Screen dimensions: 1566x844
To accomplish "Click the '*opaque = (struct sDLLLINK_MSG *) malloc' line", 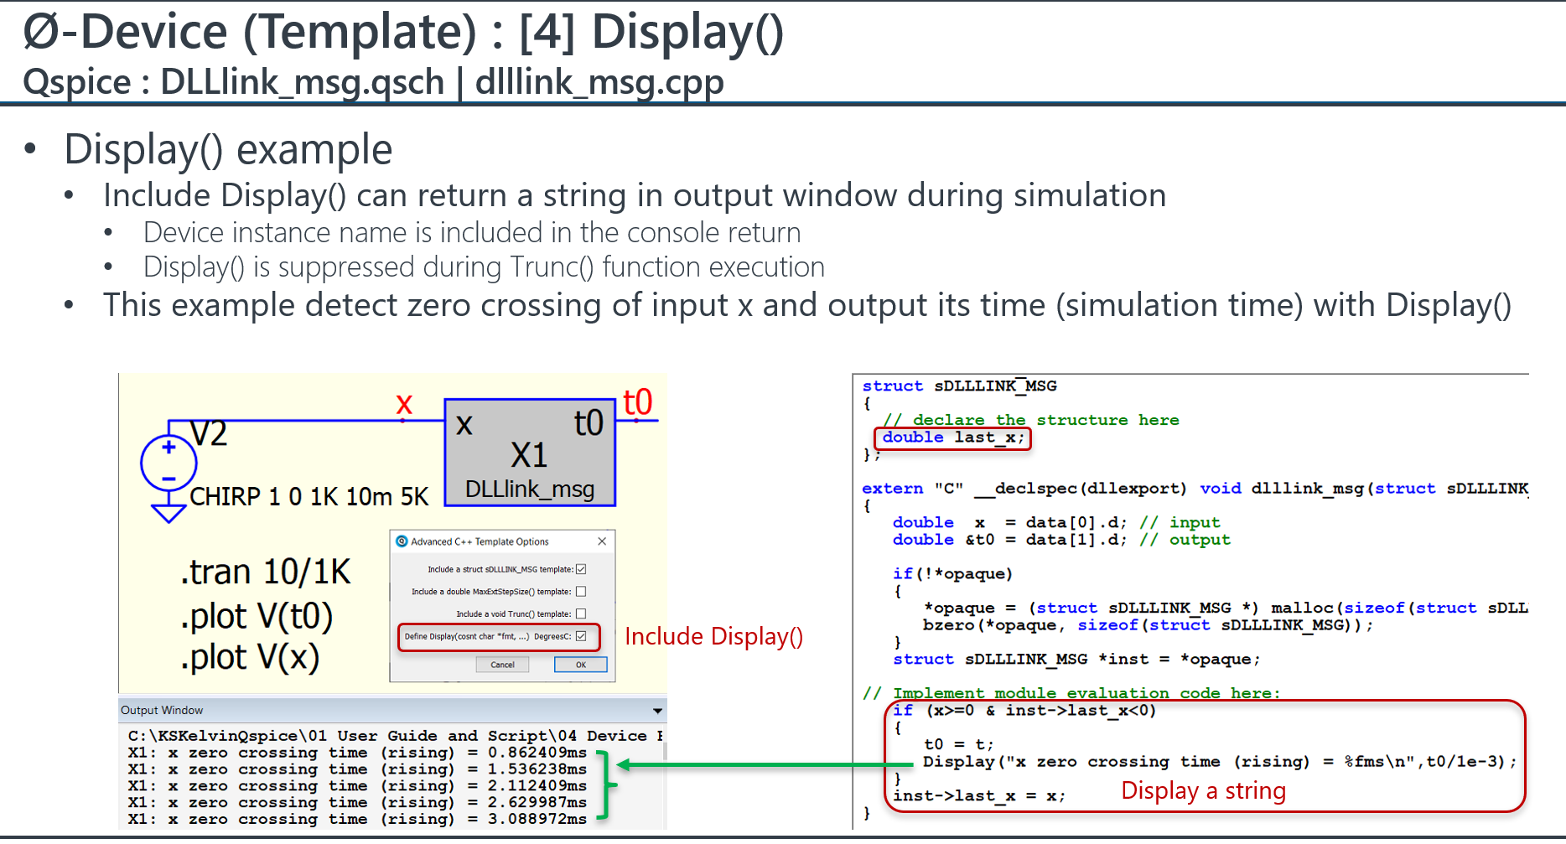I will click(x=1226, y=608).
